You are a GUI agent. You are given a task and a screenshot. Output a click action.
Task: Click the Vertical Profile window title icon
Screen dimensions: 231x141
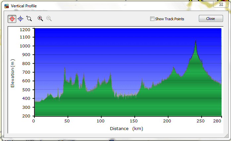pos(7,6)
